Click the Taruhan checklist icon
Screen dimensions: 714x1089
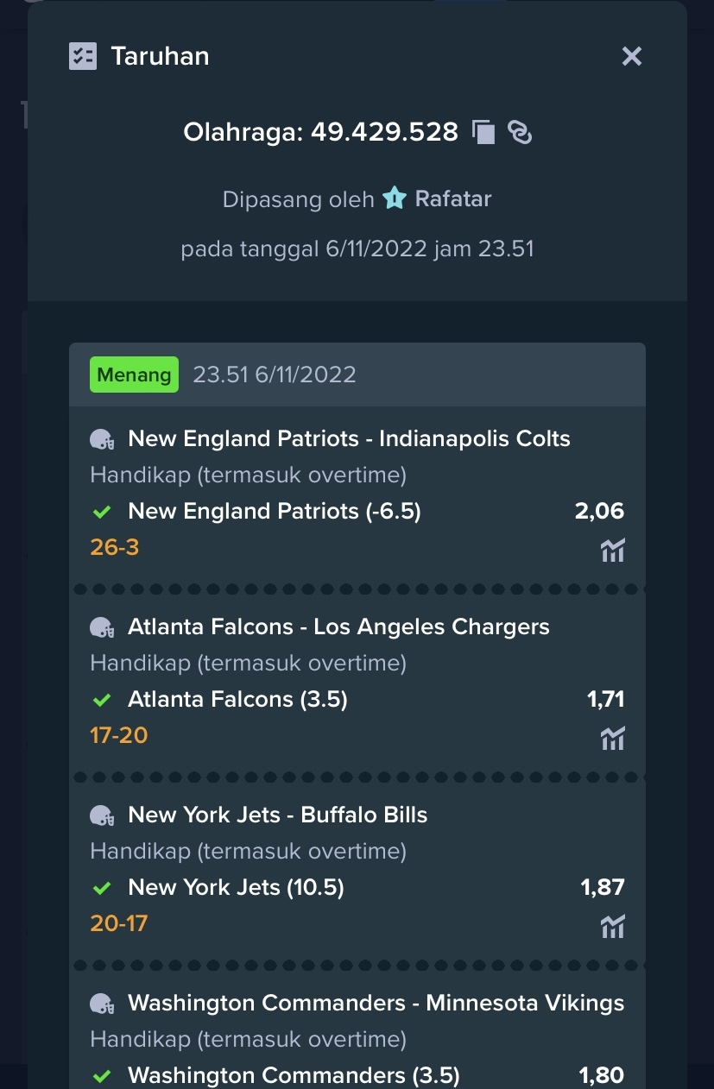(83, 56)
